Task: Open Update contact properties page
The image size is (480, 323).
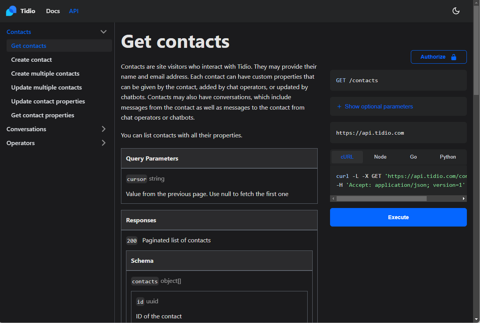Action: tap(48, 101)
